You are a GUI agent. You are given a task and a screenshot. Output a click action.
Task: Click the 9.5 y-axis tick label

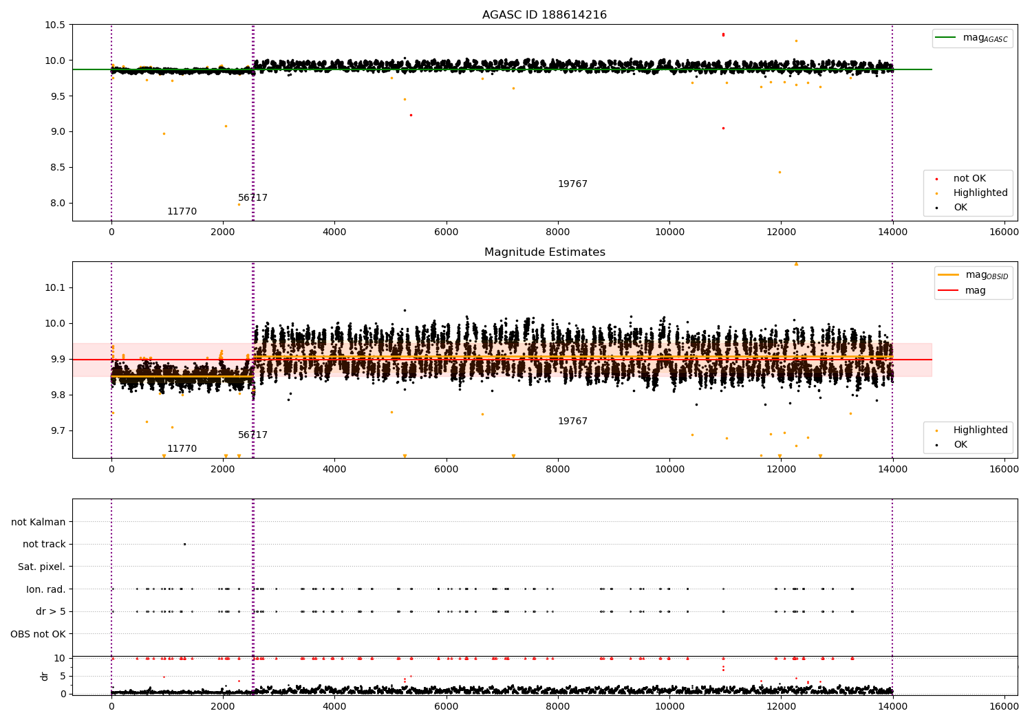[57, 96]
